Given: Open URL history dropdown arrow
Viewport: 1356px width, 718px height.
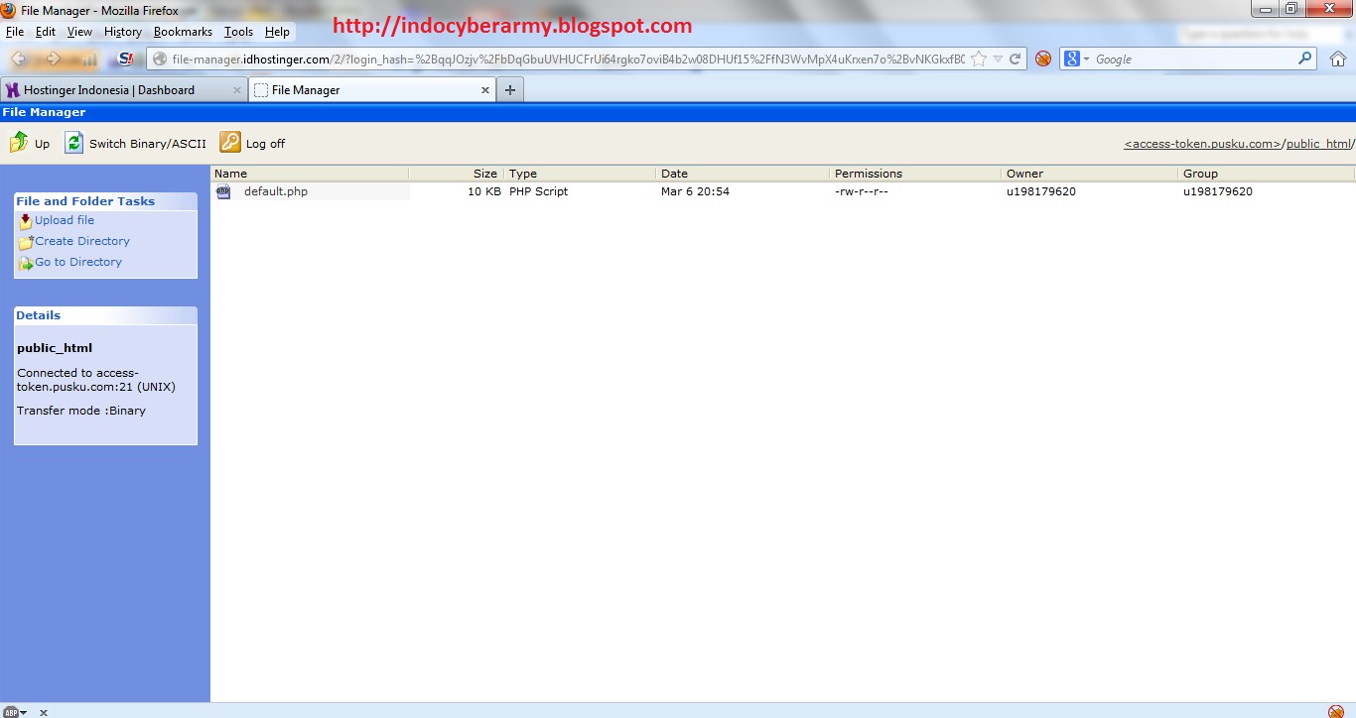Looking at the screenshot, I should coord(998,60).
